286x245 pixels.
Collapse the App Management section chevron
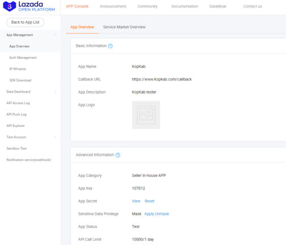click(55, 35)
